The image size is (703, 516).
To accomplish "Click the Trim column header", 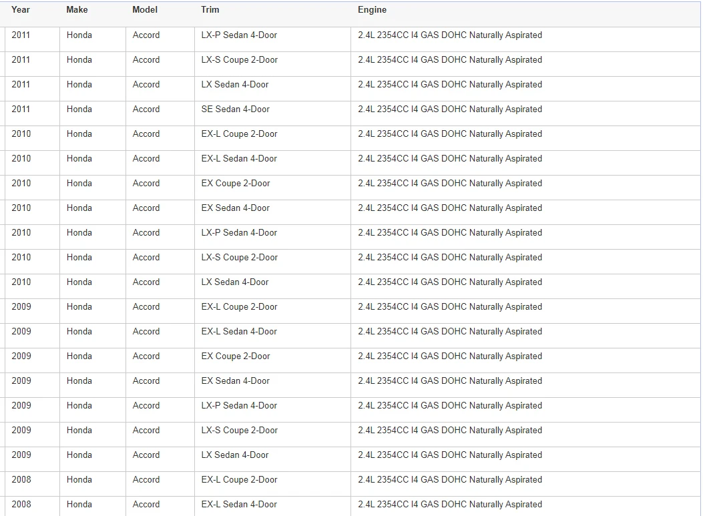I will click(x=210, y=10).
